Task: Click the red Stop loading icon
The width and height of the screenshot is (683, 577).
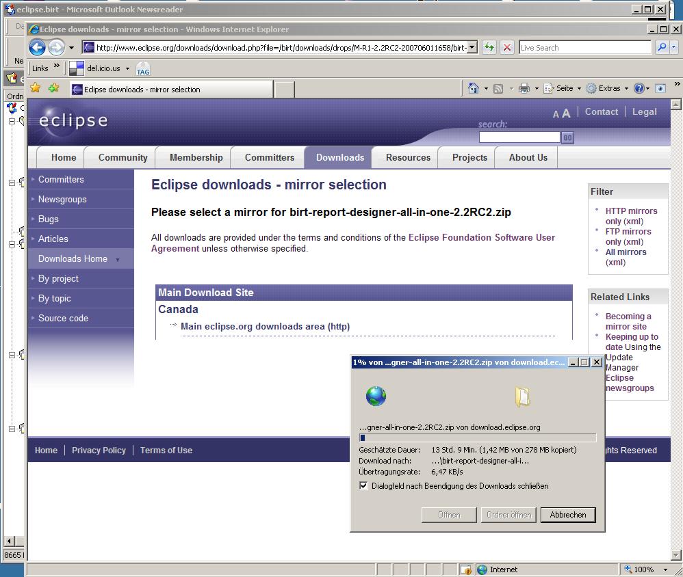Action: pyautogui.click(x=507, y=48)
